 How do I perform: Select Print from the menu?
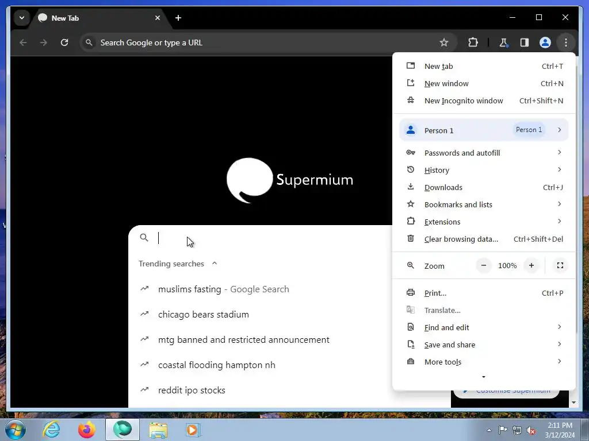tap(484, 293)
